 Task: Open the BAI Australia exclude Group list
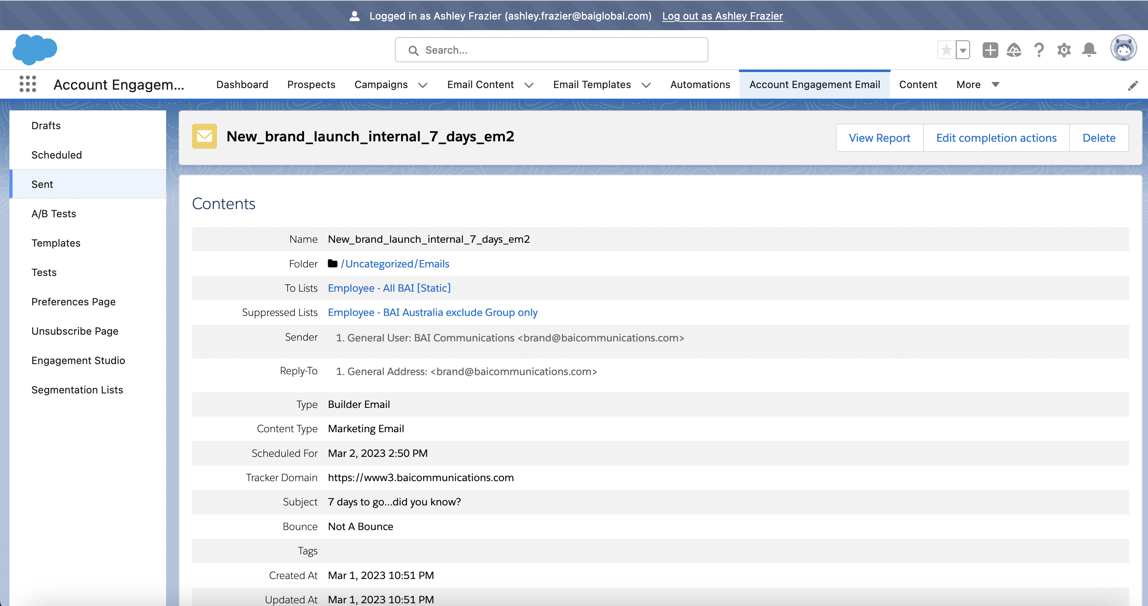[x=433, y=312]
